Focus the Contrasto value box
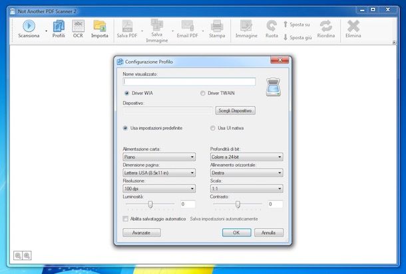 [276, 204]
